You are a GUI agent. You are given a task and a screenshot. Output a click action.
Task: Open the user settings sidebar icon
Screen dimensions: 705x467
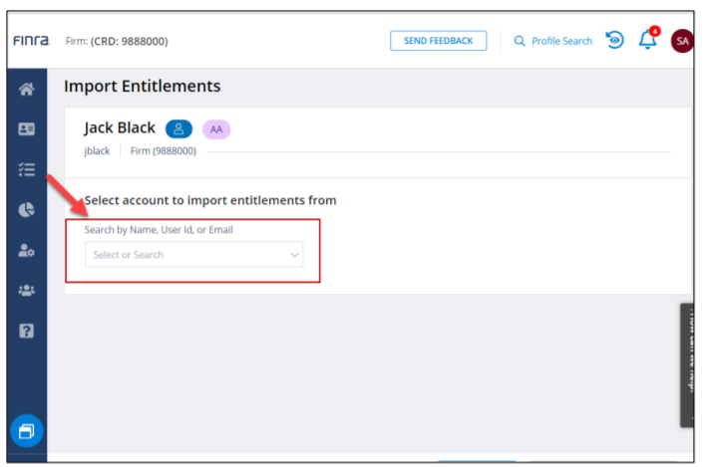(x=26, y=251)
